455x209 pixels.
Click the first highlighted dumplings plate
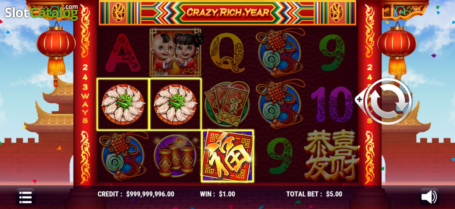point(123,104)
